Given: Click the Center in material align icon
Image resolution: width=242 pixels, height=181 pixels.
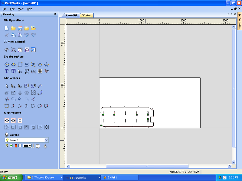Looking at the screenshot, I should pyautogui.click(x=7, y=120).
